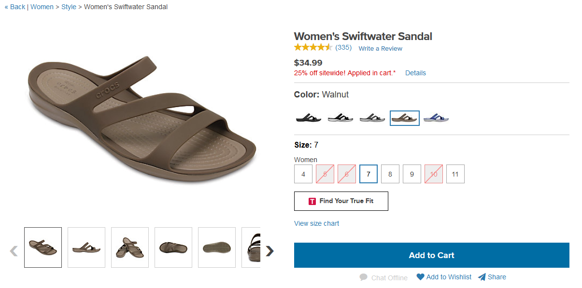The image size is (582, 288).
Task: Click the Chat Offline speech bubble
Action: coord(363,277)
